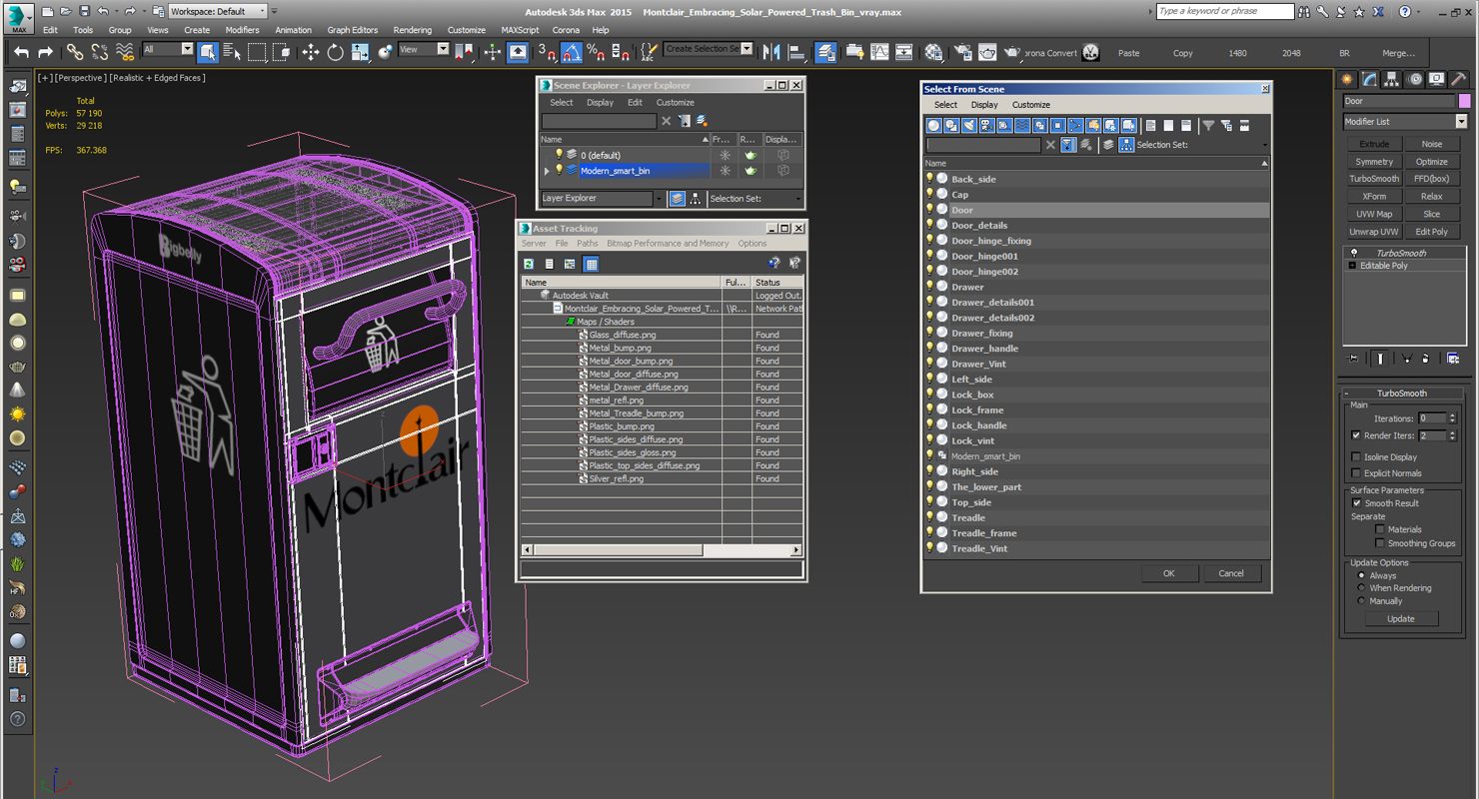Toggle Display Cameras filter in Select From Scene

[986, 126]
